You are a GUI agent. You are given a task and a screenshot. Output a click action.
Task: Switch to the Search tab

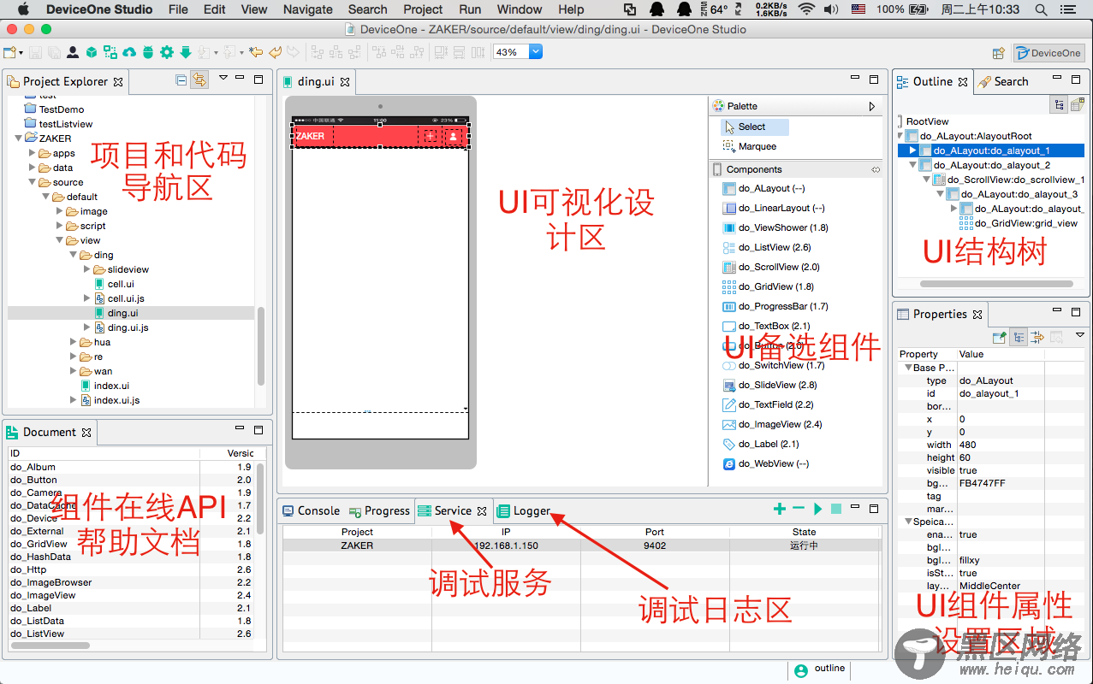click(x=1003, y=81)
